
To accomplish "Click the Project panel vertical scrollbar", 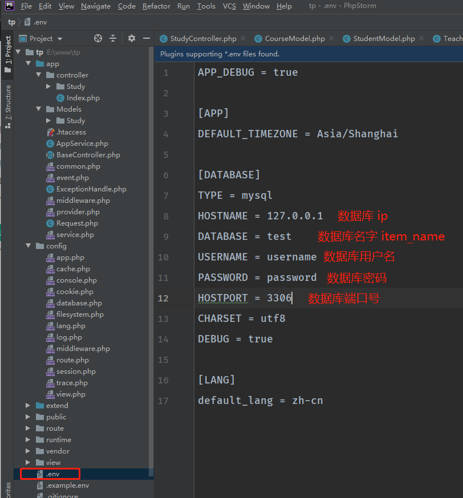I will 151,260.
